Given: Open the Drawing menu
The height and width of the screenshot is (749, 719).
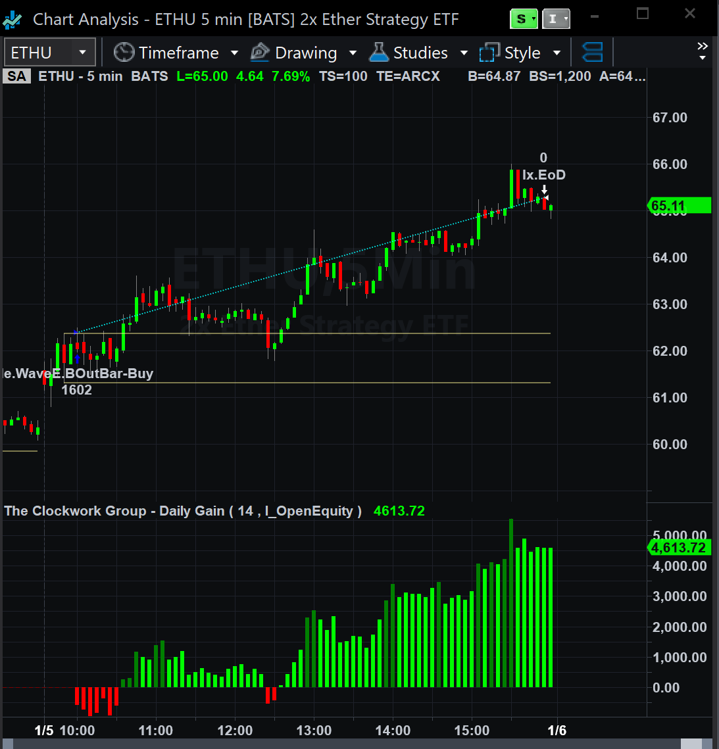Looking at the screenshot, I should click(x=306, y=53).
